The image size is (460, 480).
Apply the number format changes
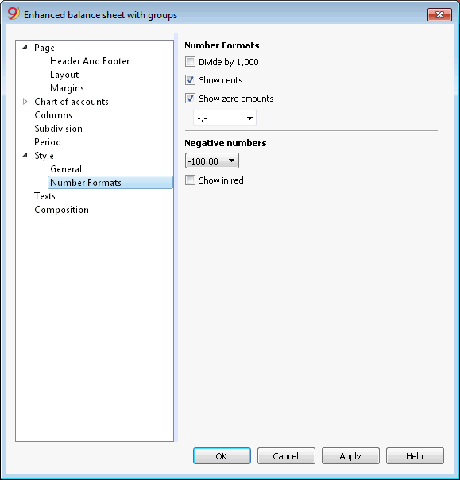tap(350, 456)
